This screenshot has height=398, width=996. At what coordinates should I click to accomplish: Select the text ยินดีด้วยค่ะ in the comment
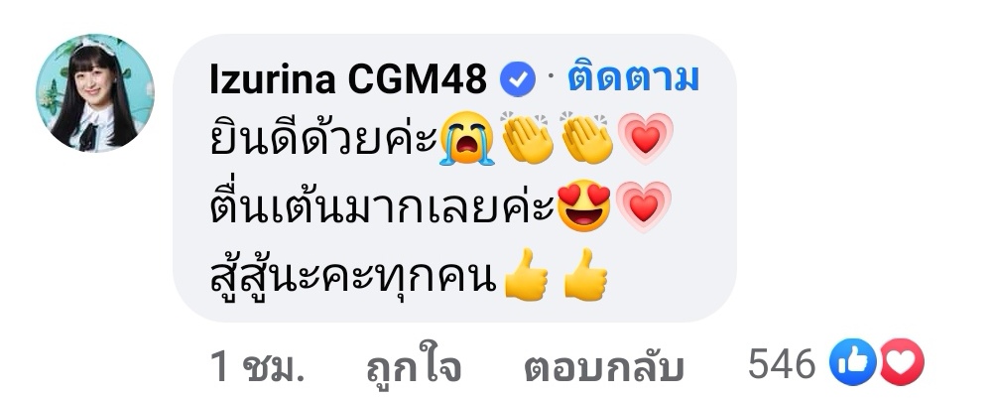322,137
